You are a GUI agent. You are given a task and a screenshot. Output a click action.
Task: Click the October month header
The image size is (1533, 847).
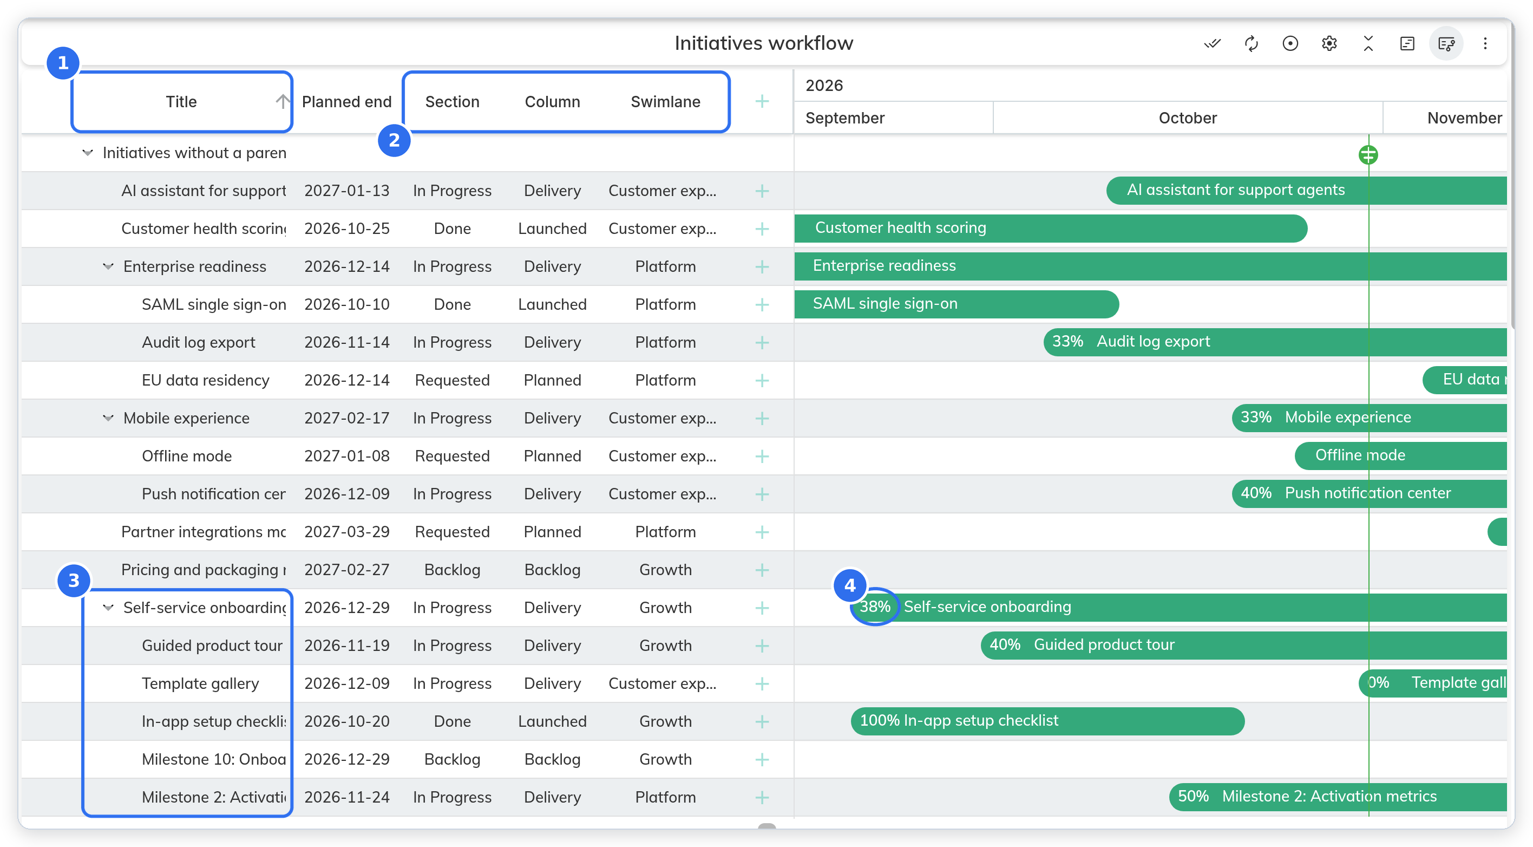click(x=1187, y=118)
